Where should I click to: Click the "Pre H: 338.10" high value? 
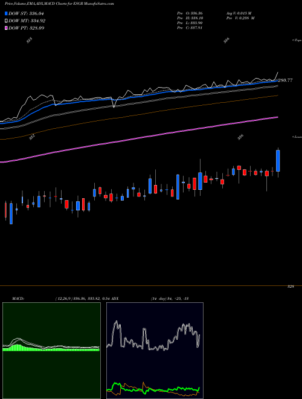click(x=190, y=18)
